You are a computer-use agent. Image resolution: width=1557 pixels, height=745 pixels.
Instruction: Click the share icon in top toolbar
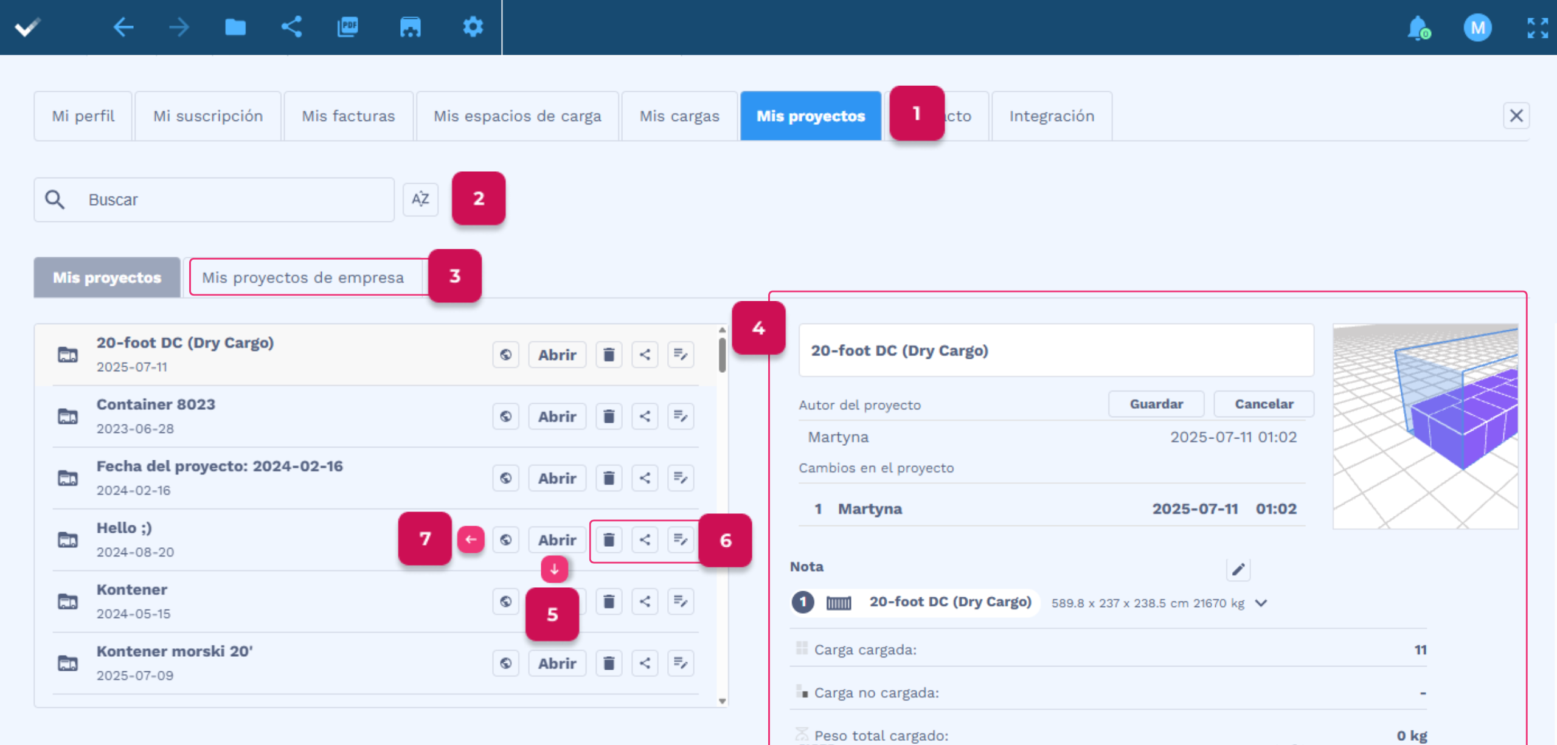292,27
